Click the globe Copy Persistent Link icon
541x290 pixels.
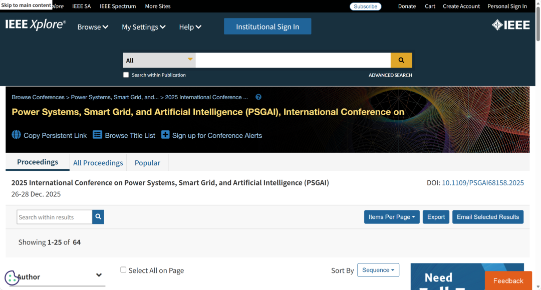pos(16,135)
